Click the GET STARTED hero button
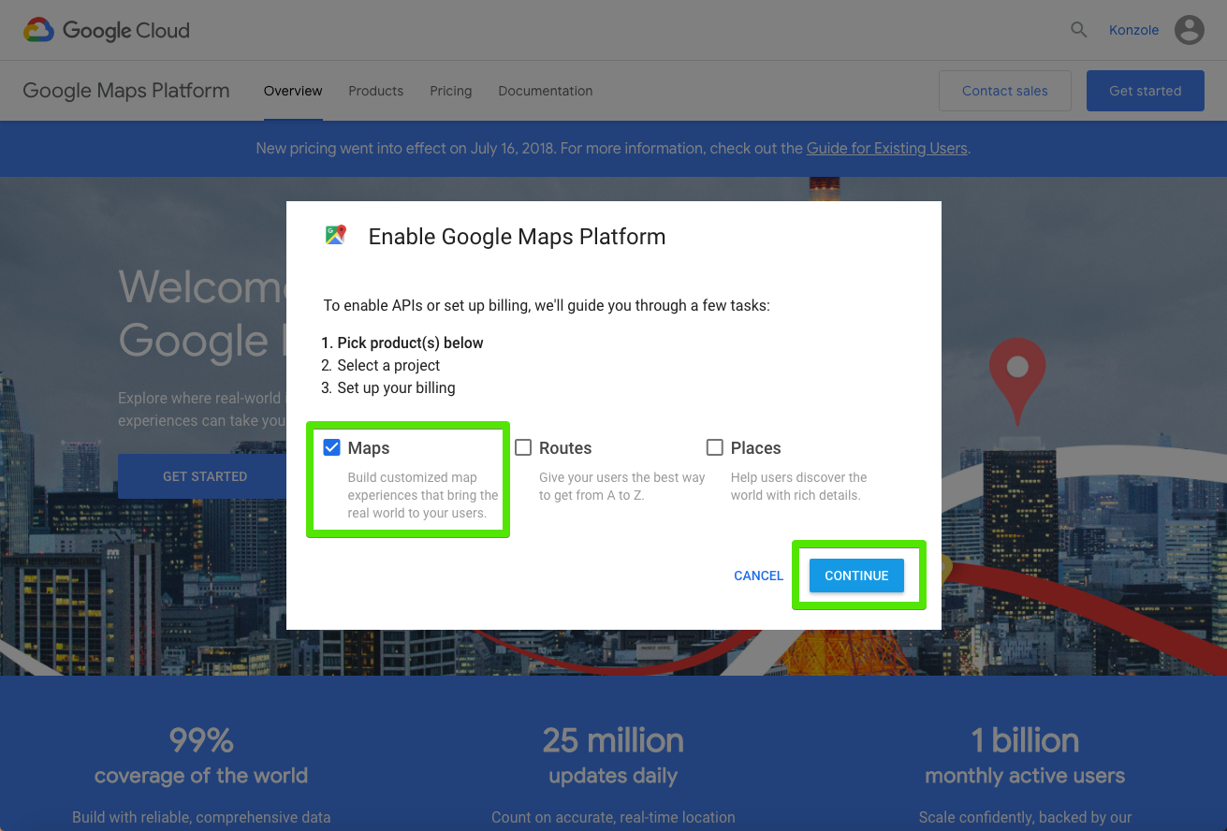This screenshot has width=1227, height=831. click(205, 476)
